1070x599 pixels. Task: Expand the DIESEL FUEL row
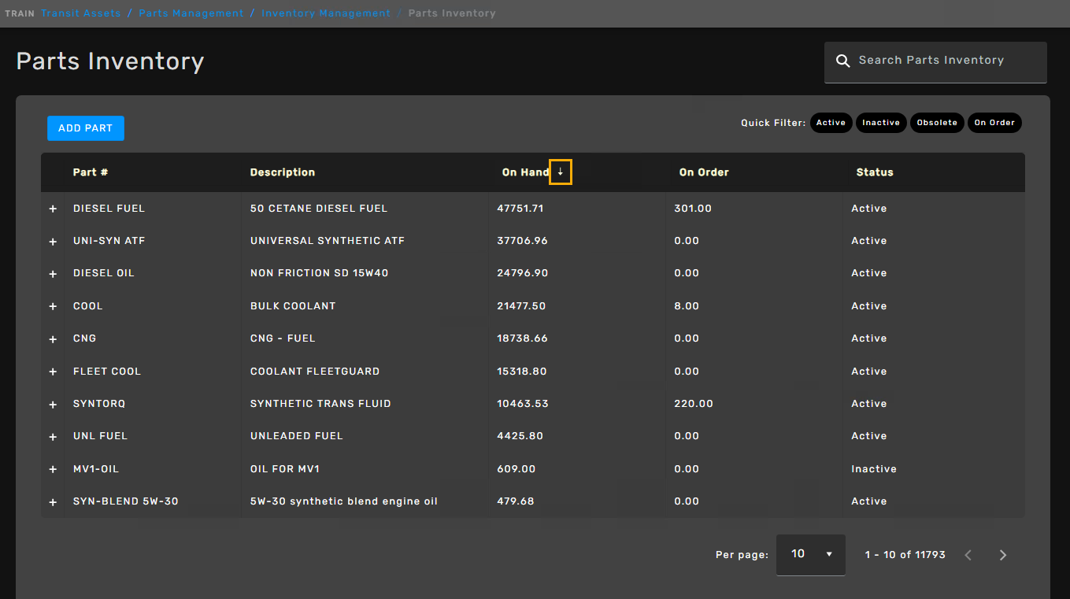click(x=53, y=209)
